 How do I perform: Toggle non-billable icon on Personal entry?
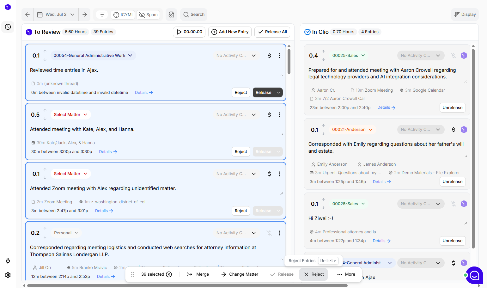tap(269, 233)
